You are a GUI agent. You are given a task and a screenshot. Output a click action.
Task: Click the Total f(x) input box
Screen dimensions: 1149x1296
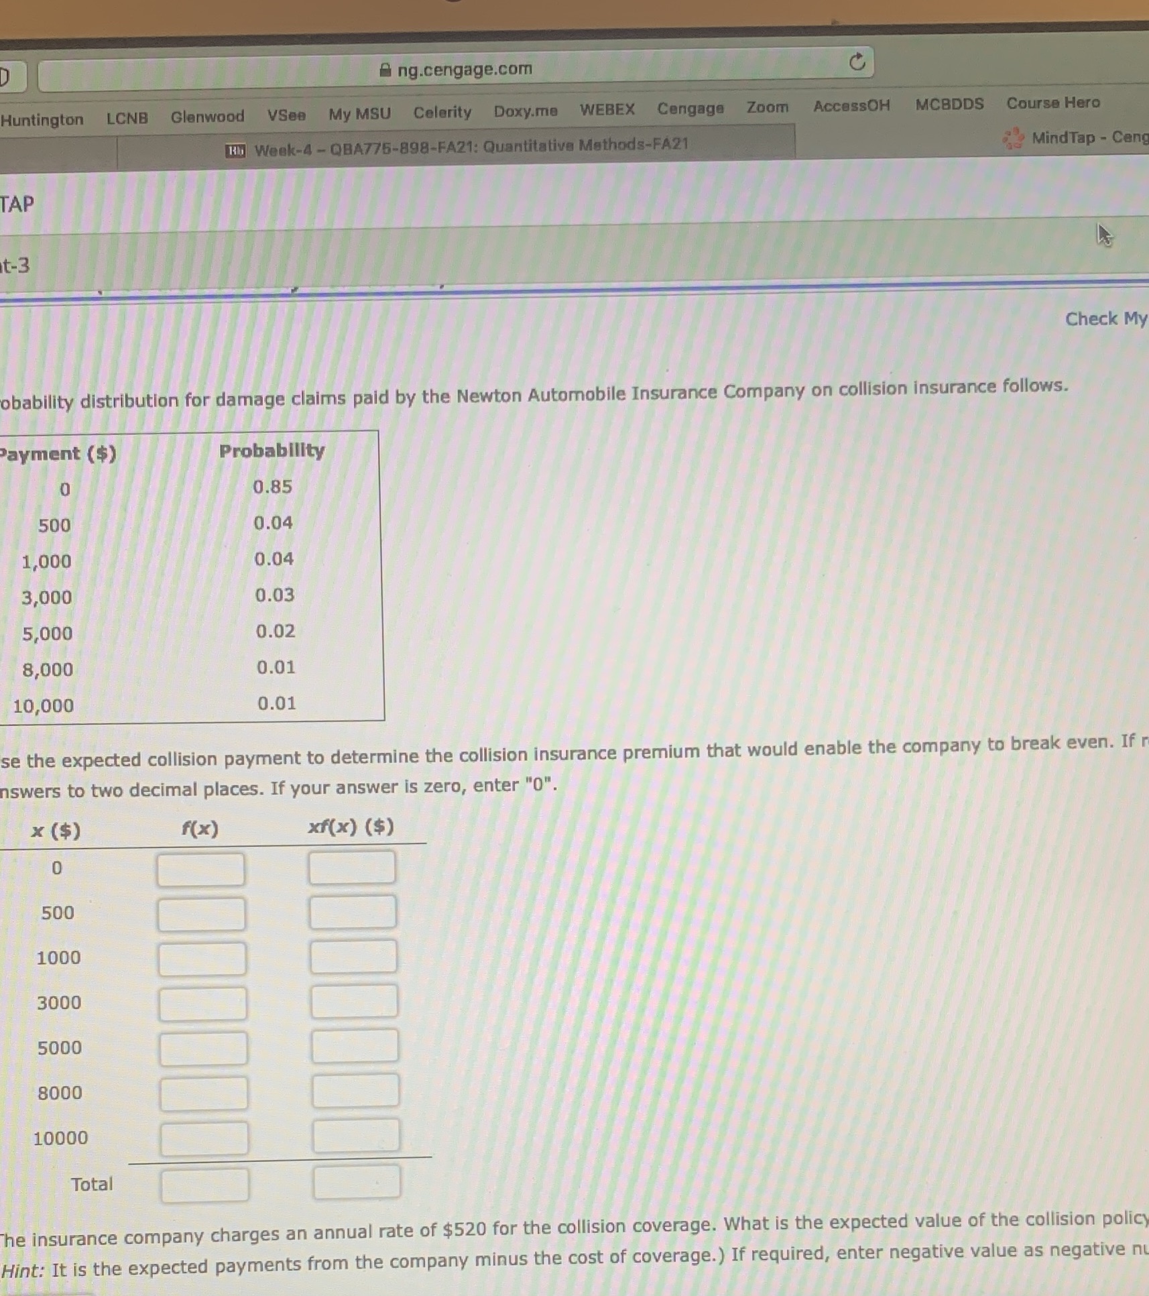point(204,1185)
